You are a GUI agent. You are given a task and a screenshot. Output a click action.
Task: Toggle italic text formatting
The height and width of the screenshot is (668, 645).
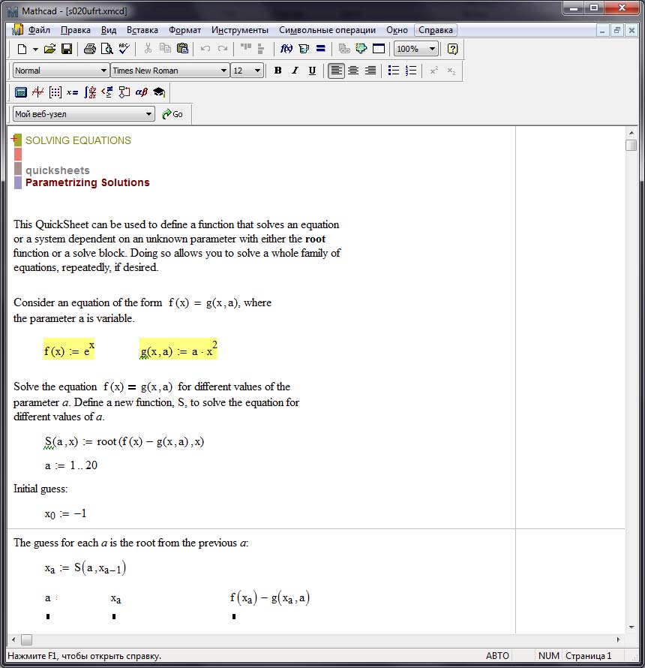coord(295,71)
